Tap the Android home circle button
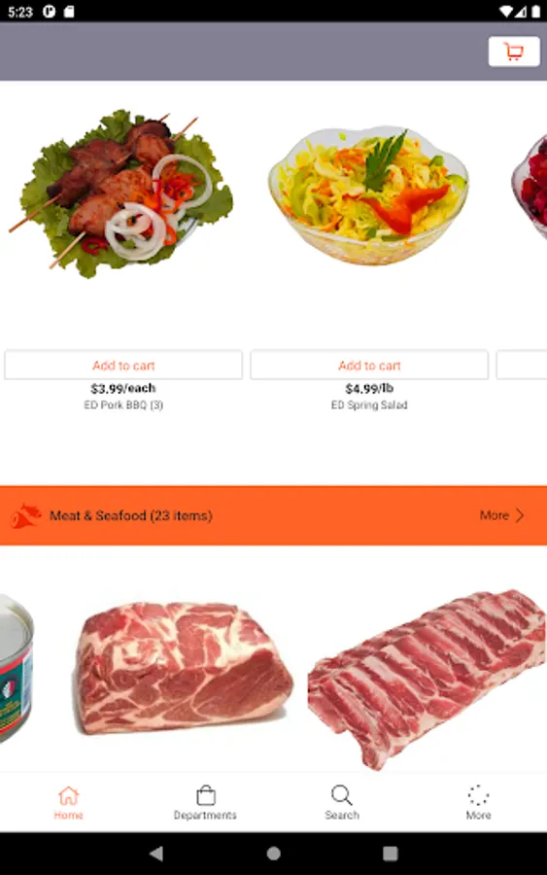 point(274,854)
